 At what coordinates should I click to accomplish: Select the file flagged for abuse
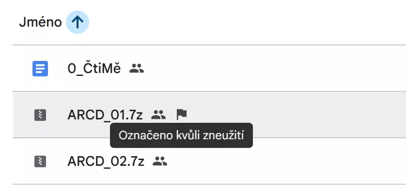[x=105, y=115]
